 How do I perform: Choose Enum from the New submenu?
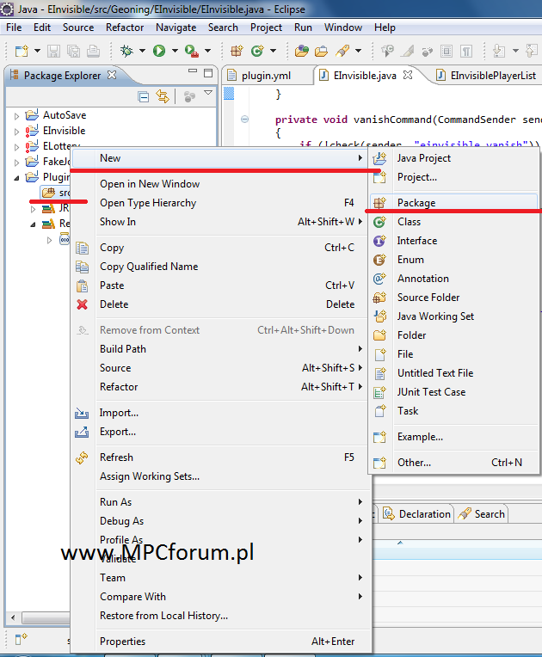(454, 260)
